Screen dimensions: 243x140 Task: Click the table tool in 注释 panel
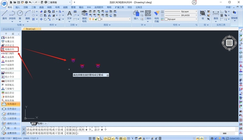point(75,12)
